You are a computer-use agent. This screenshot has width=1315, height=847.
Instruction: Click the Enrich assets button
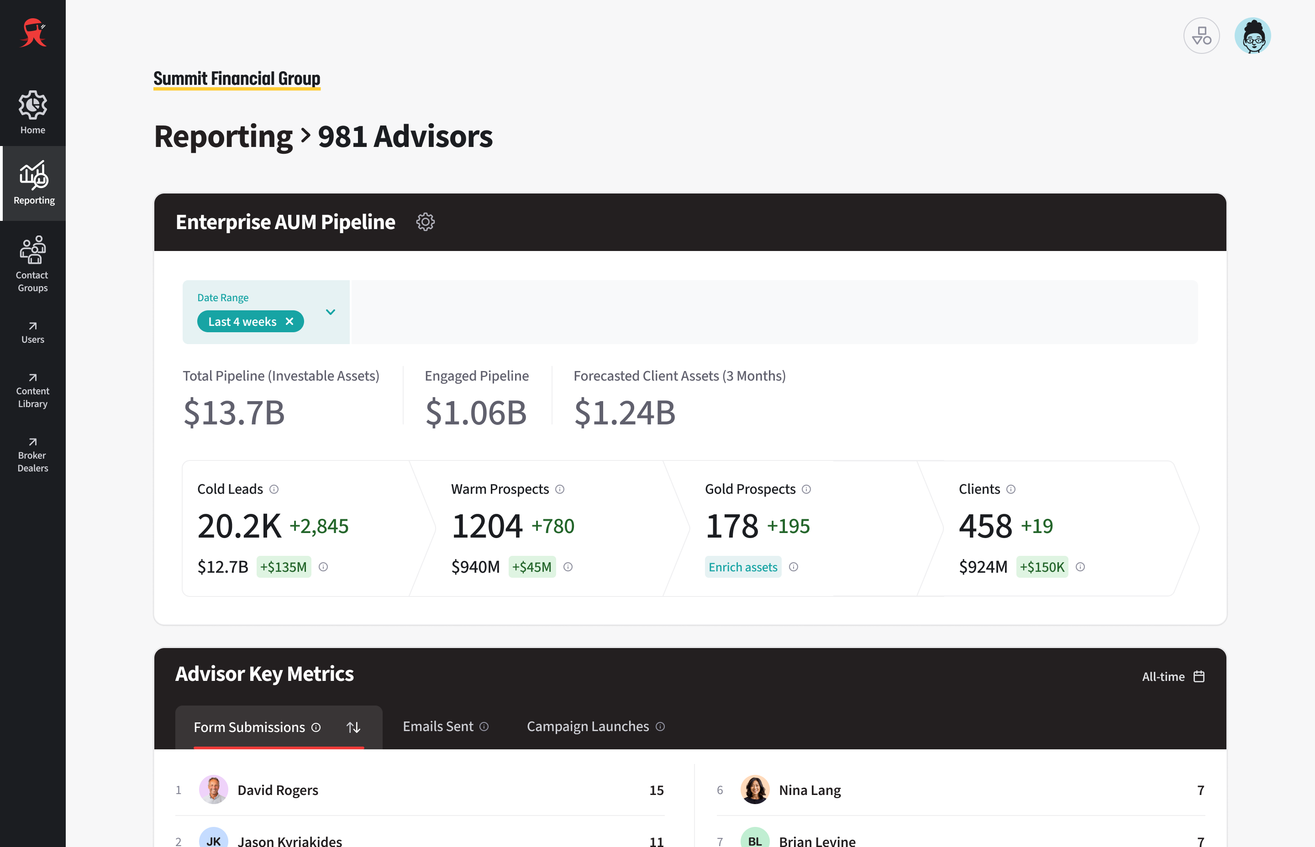click(x=743, y=567)
